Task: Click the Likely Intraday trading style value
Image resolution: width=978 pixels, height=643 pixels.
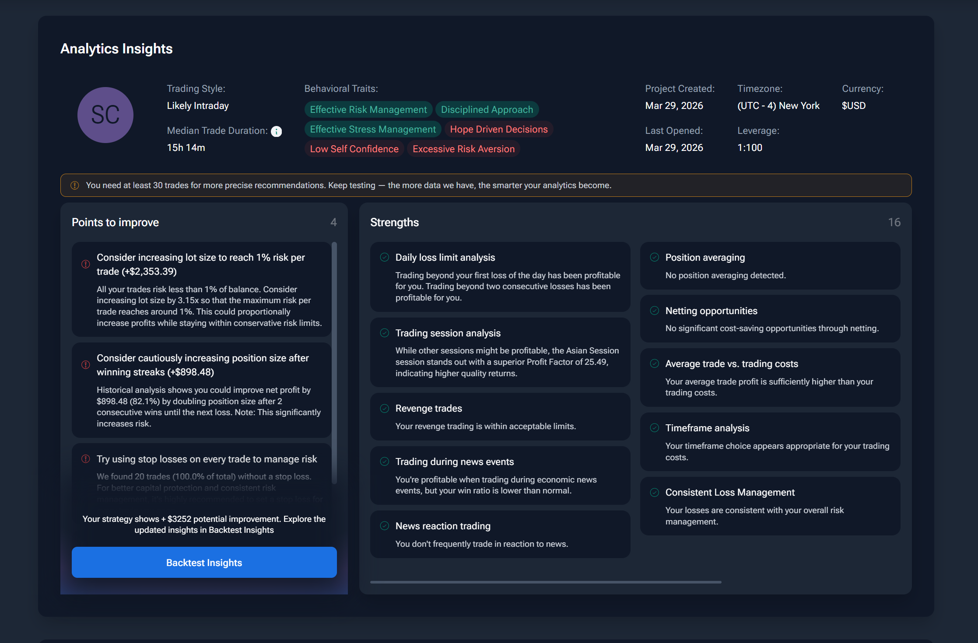Action: click(198, 106)
